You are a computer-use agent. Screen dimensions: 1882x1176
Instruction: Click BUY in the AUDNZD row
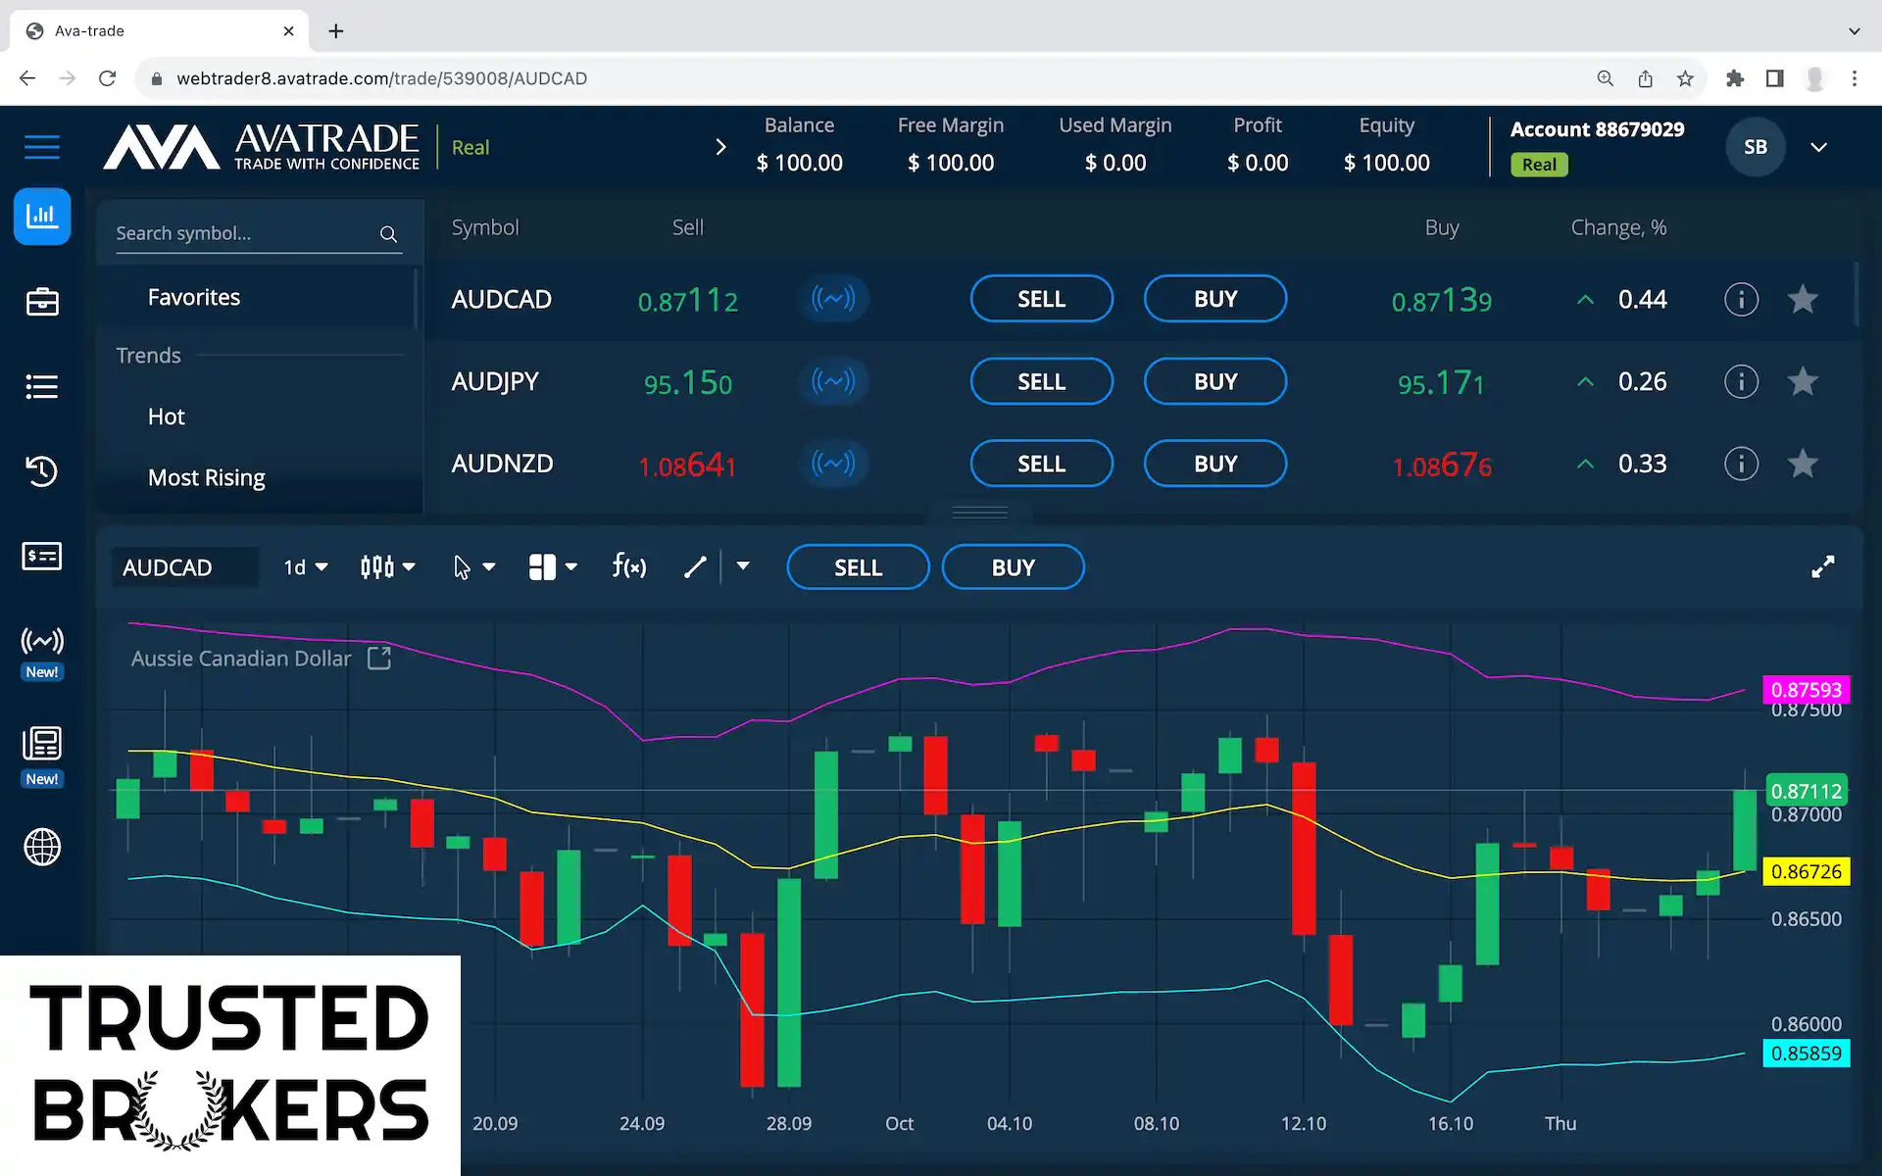click(1215, 464)
